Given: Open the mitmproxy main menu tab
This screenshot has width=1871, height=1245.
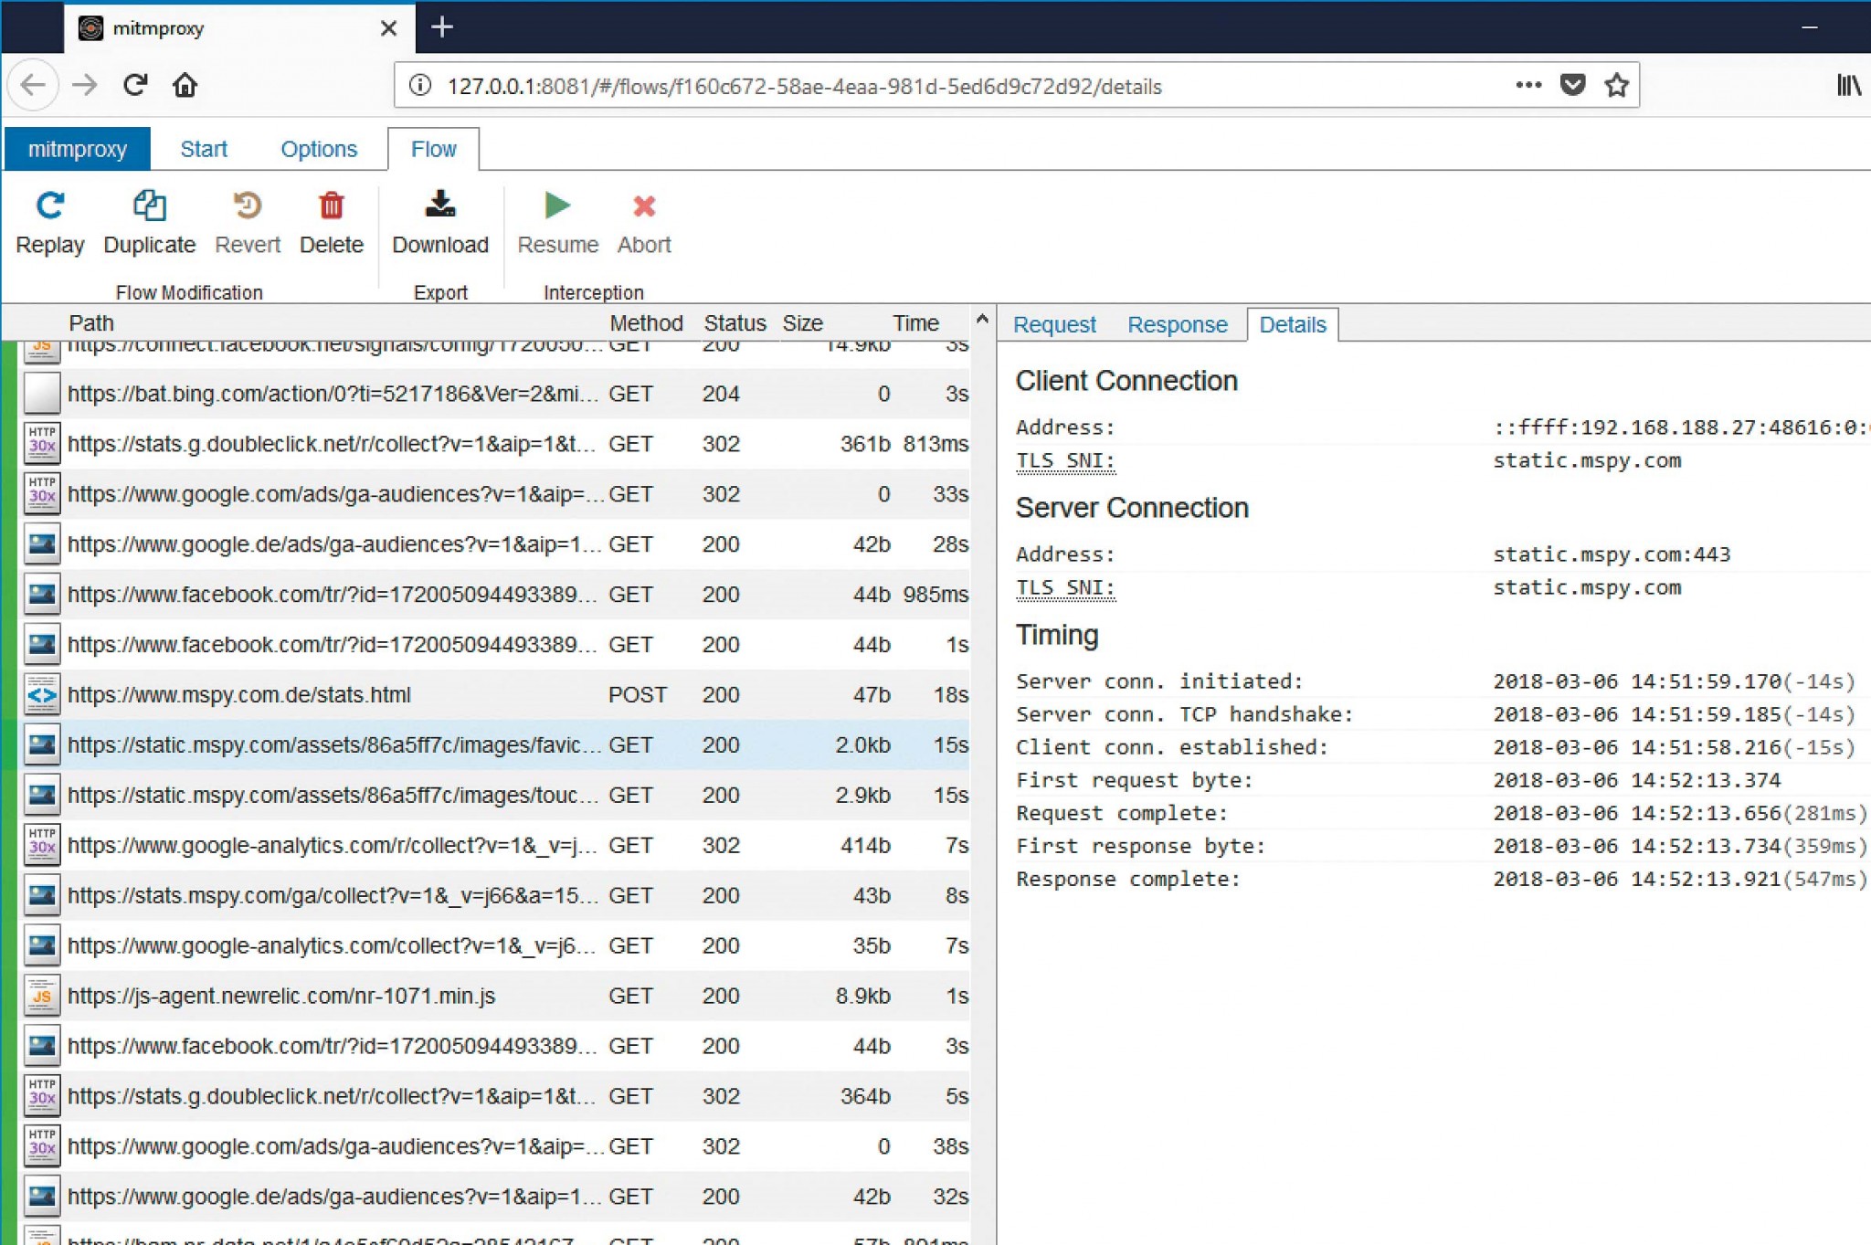Looking at the screenshot, I should point(77,149).
